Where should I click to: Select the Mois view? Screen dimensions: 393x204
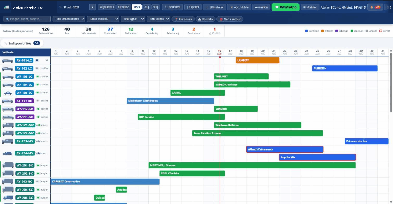click(x=136, y=7)
